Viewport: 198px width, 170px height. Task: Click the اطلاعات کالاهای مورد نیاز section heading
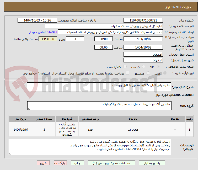coord(174,95)
